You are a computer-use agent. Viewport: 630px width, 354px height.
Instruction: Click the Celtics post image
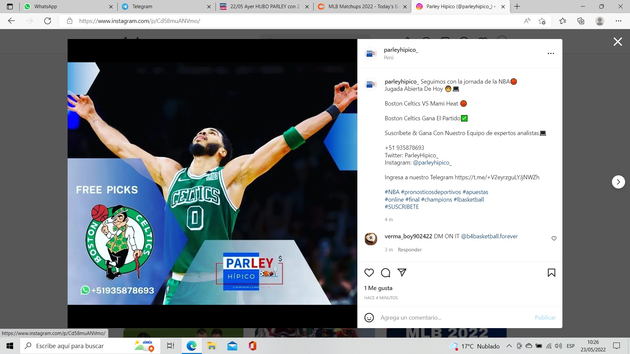[212, 184]
